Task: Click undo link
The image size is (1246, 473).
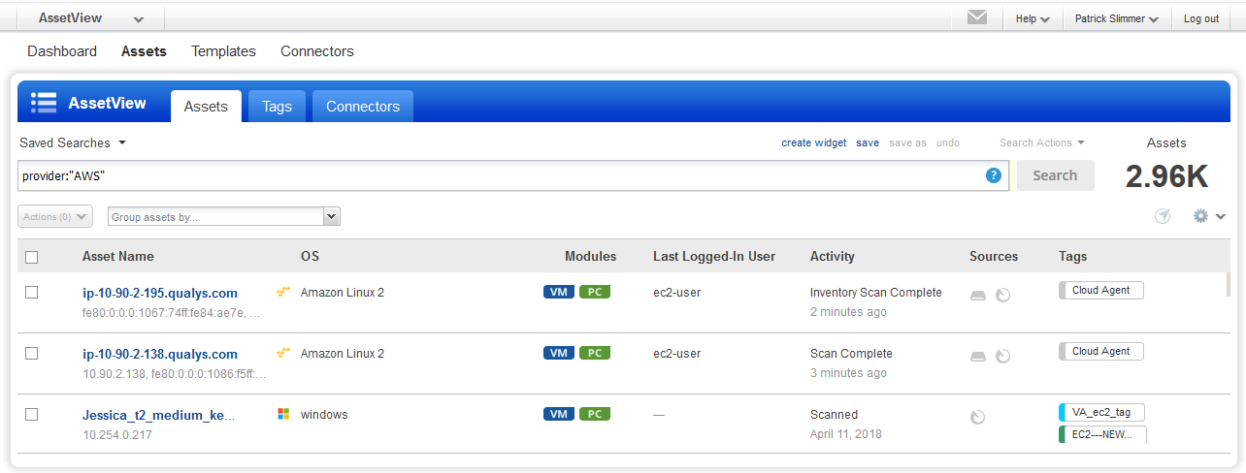Action: (x=948, y=142)
